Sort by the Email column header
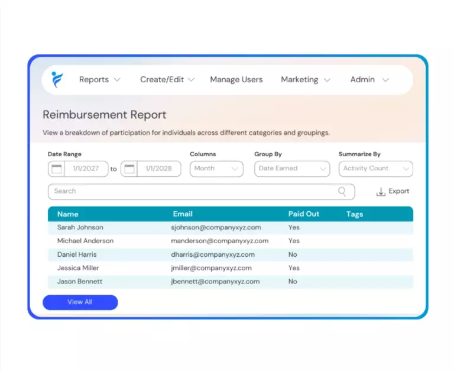This screenshot has width=454, height=371. click(x=183, y=214)
